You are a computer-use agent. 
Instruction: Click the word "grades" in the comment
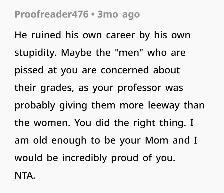pos(57,88)
